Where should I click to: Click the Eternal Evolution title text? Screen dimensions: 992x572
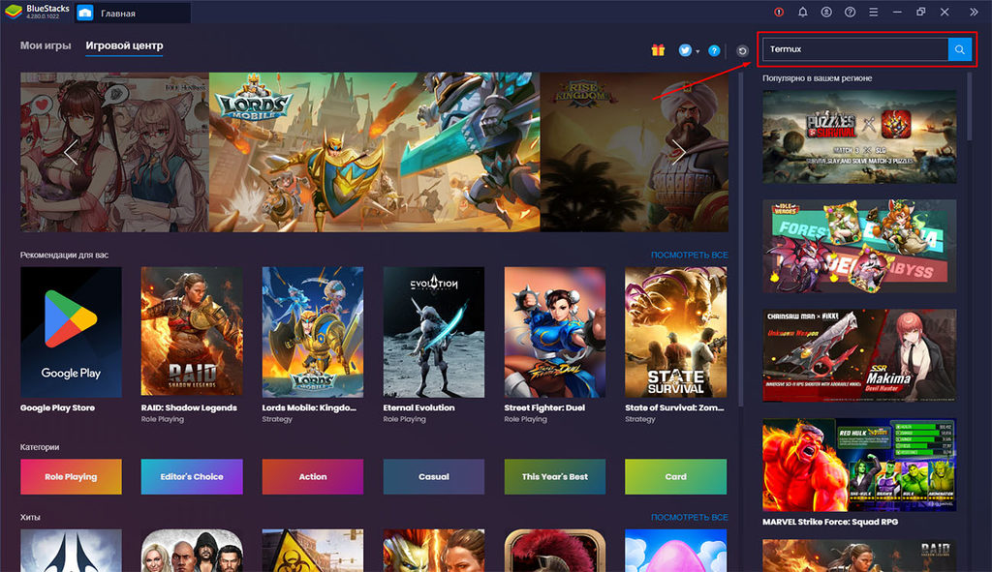pos(418,407)
